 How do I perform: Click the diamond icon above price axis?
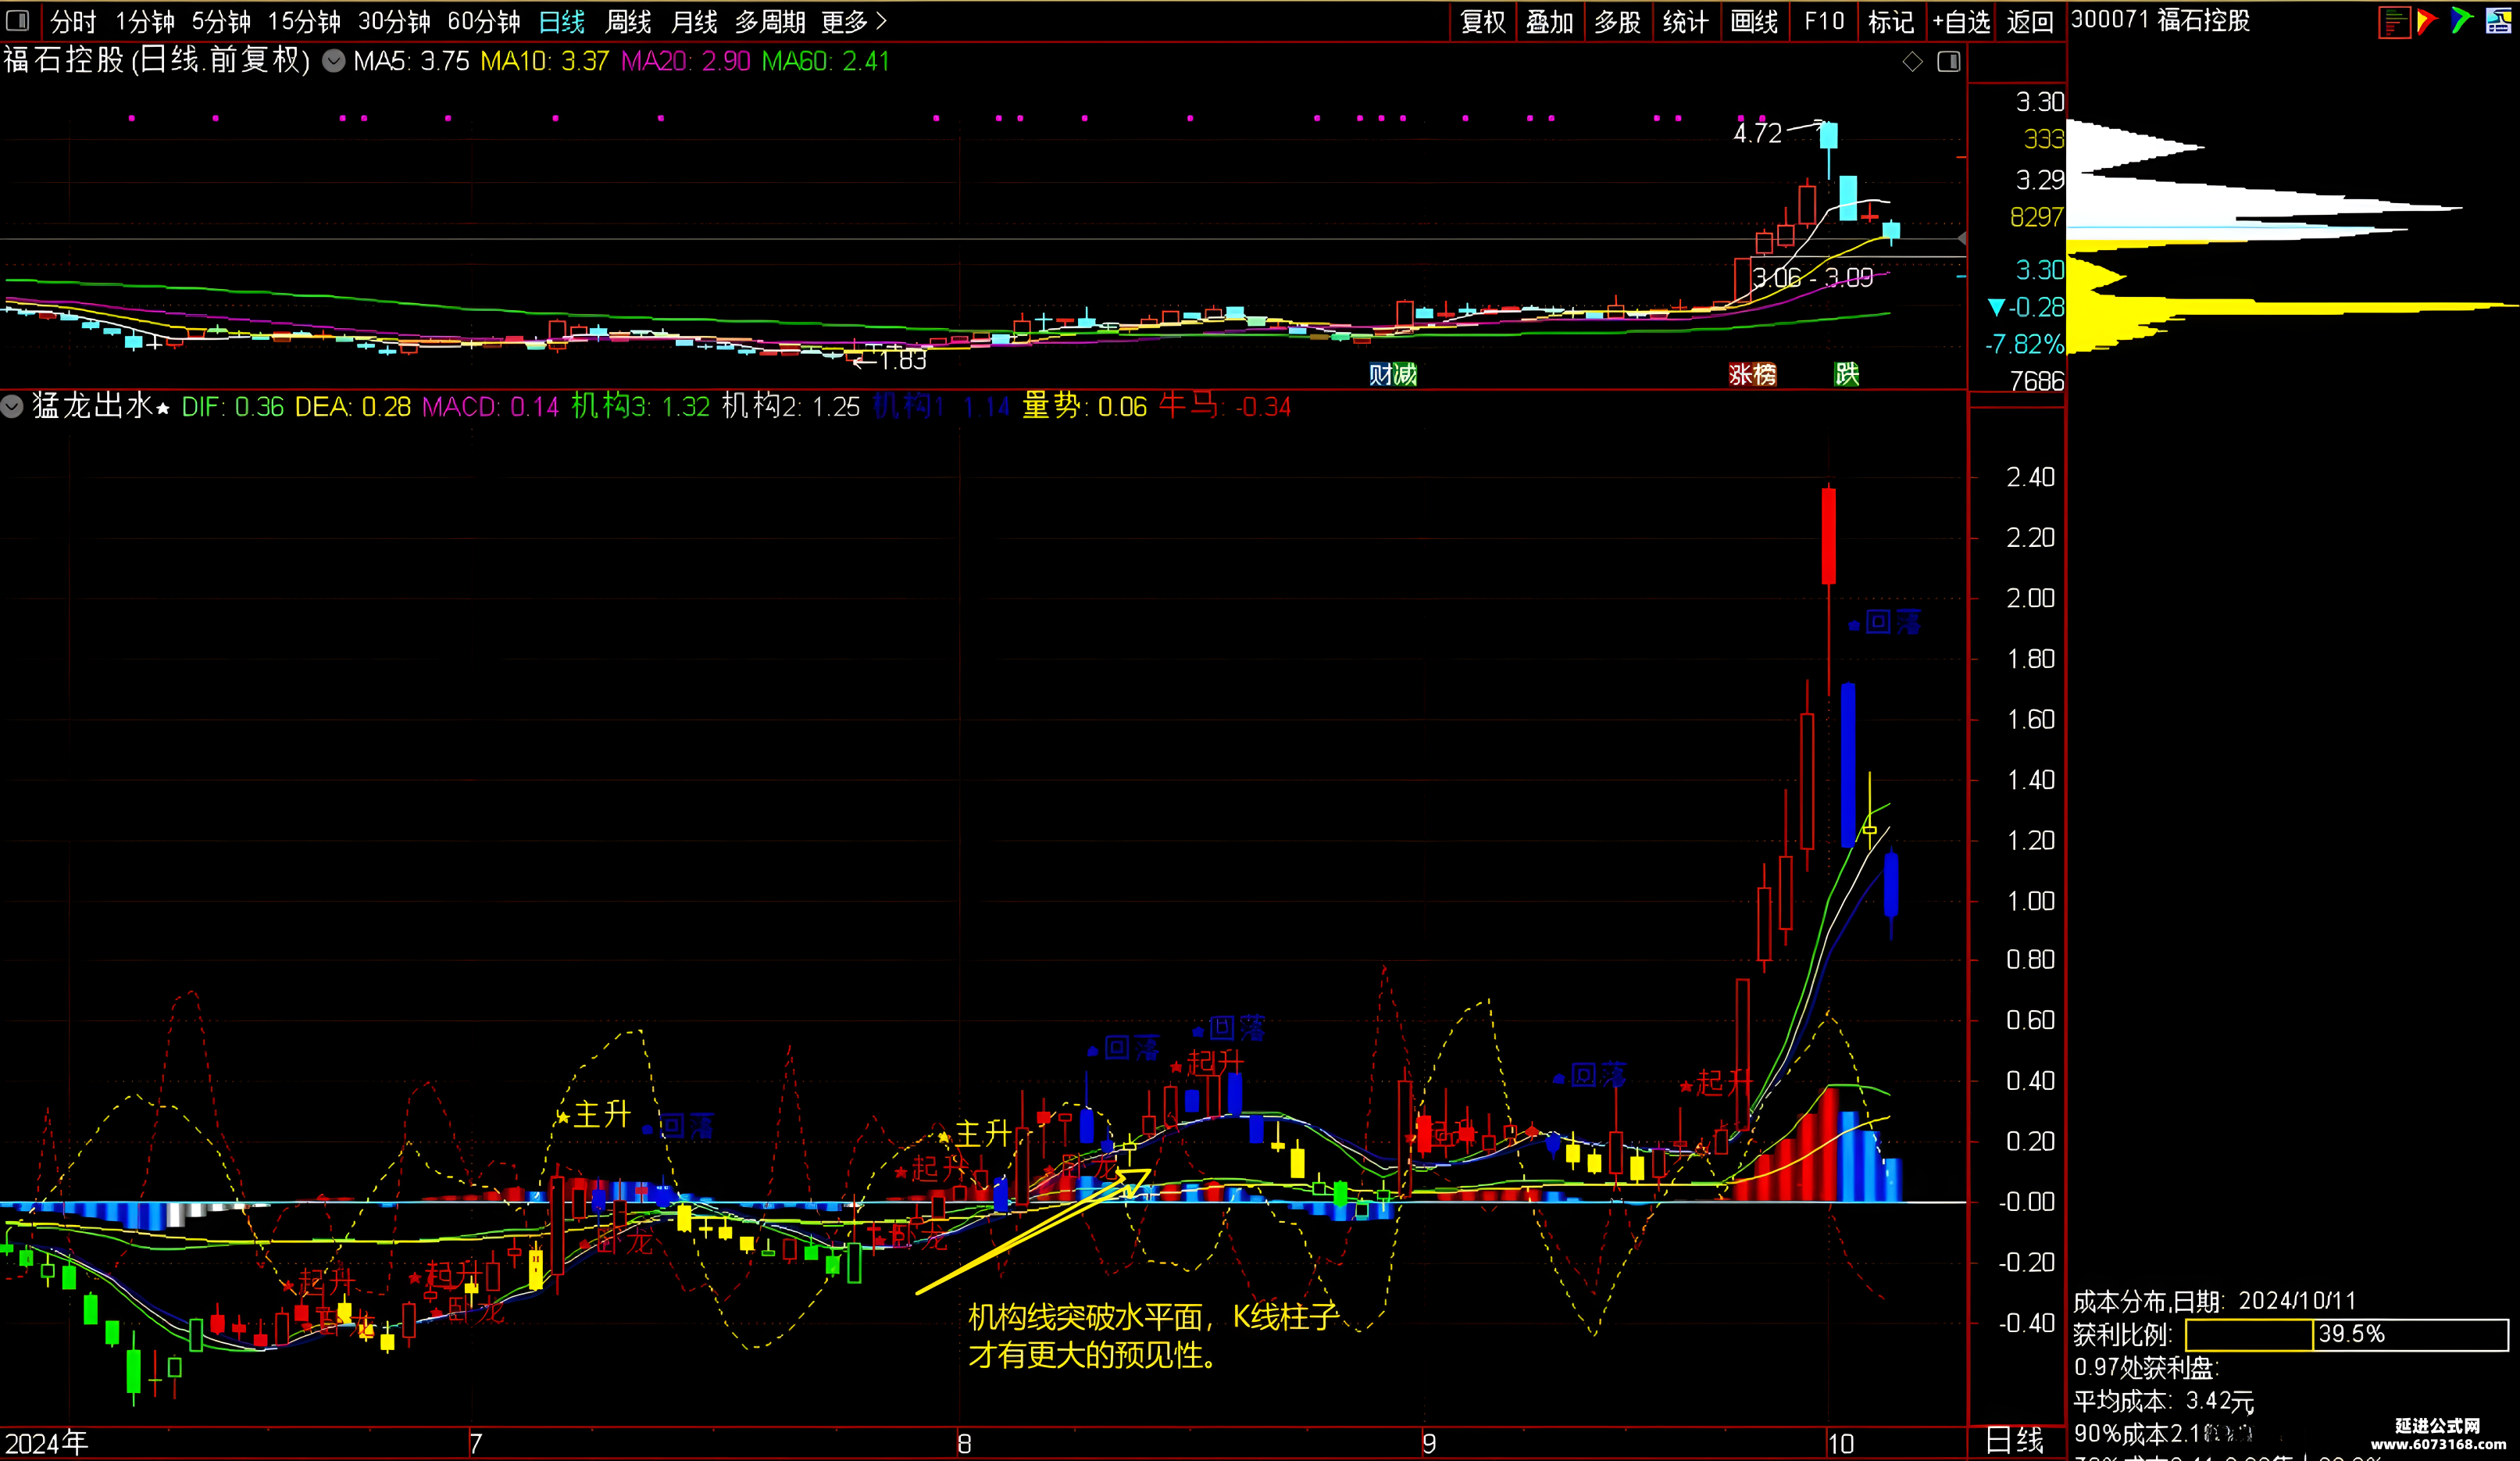coord(1913,62)
